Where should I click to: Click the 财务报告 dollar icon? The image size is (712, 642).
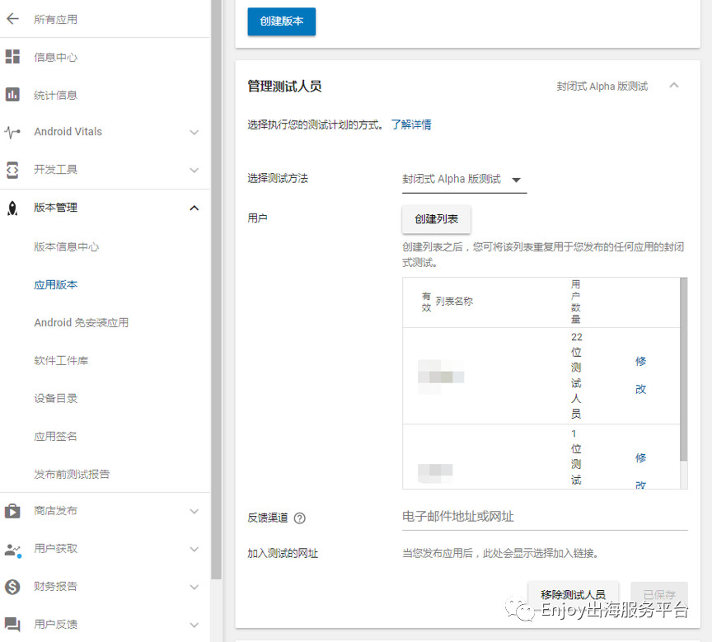(12, 587)
